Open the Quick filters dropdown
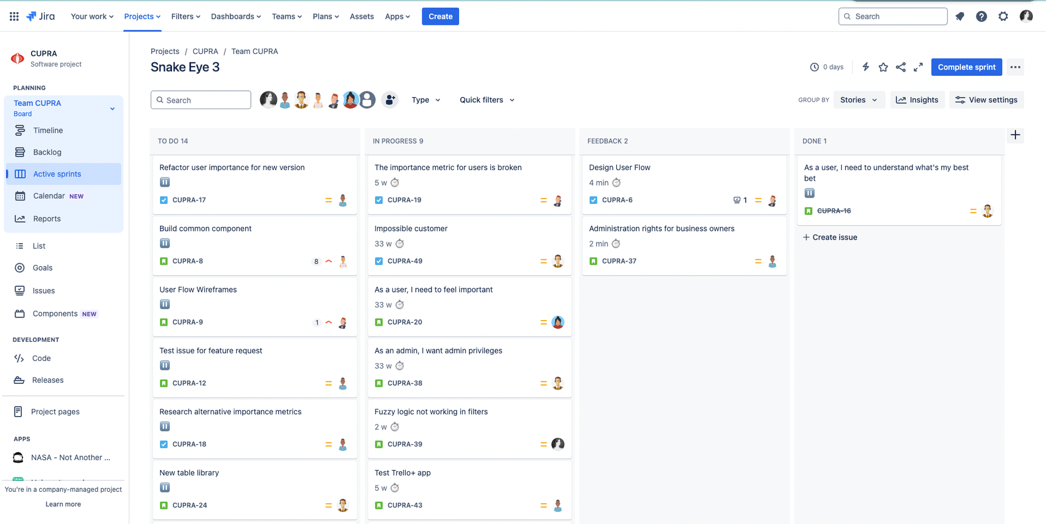1046x524 pixels. [x=487, y=100]
